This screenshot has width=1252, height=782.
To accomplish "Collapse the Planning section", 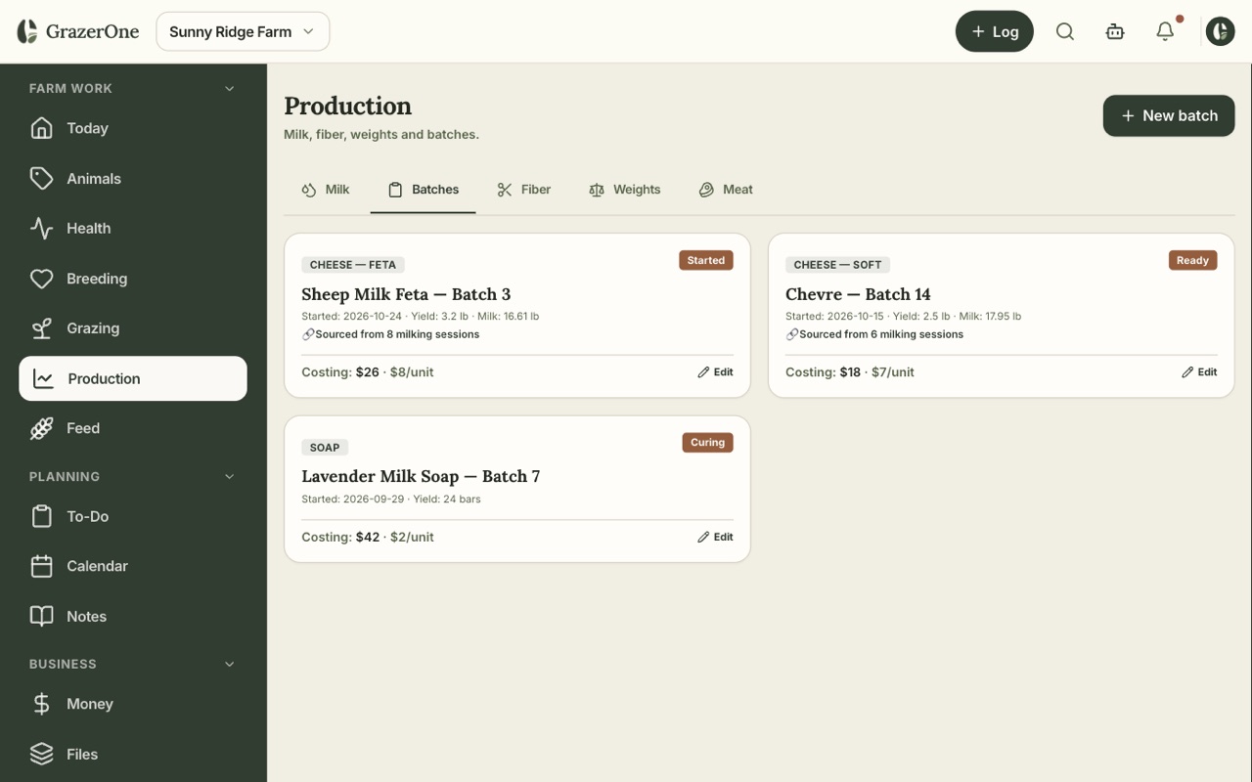I will [x=230, y=476].
